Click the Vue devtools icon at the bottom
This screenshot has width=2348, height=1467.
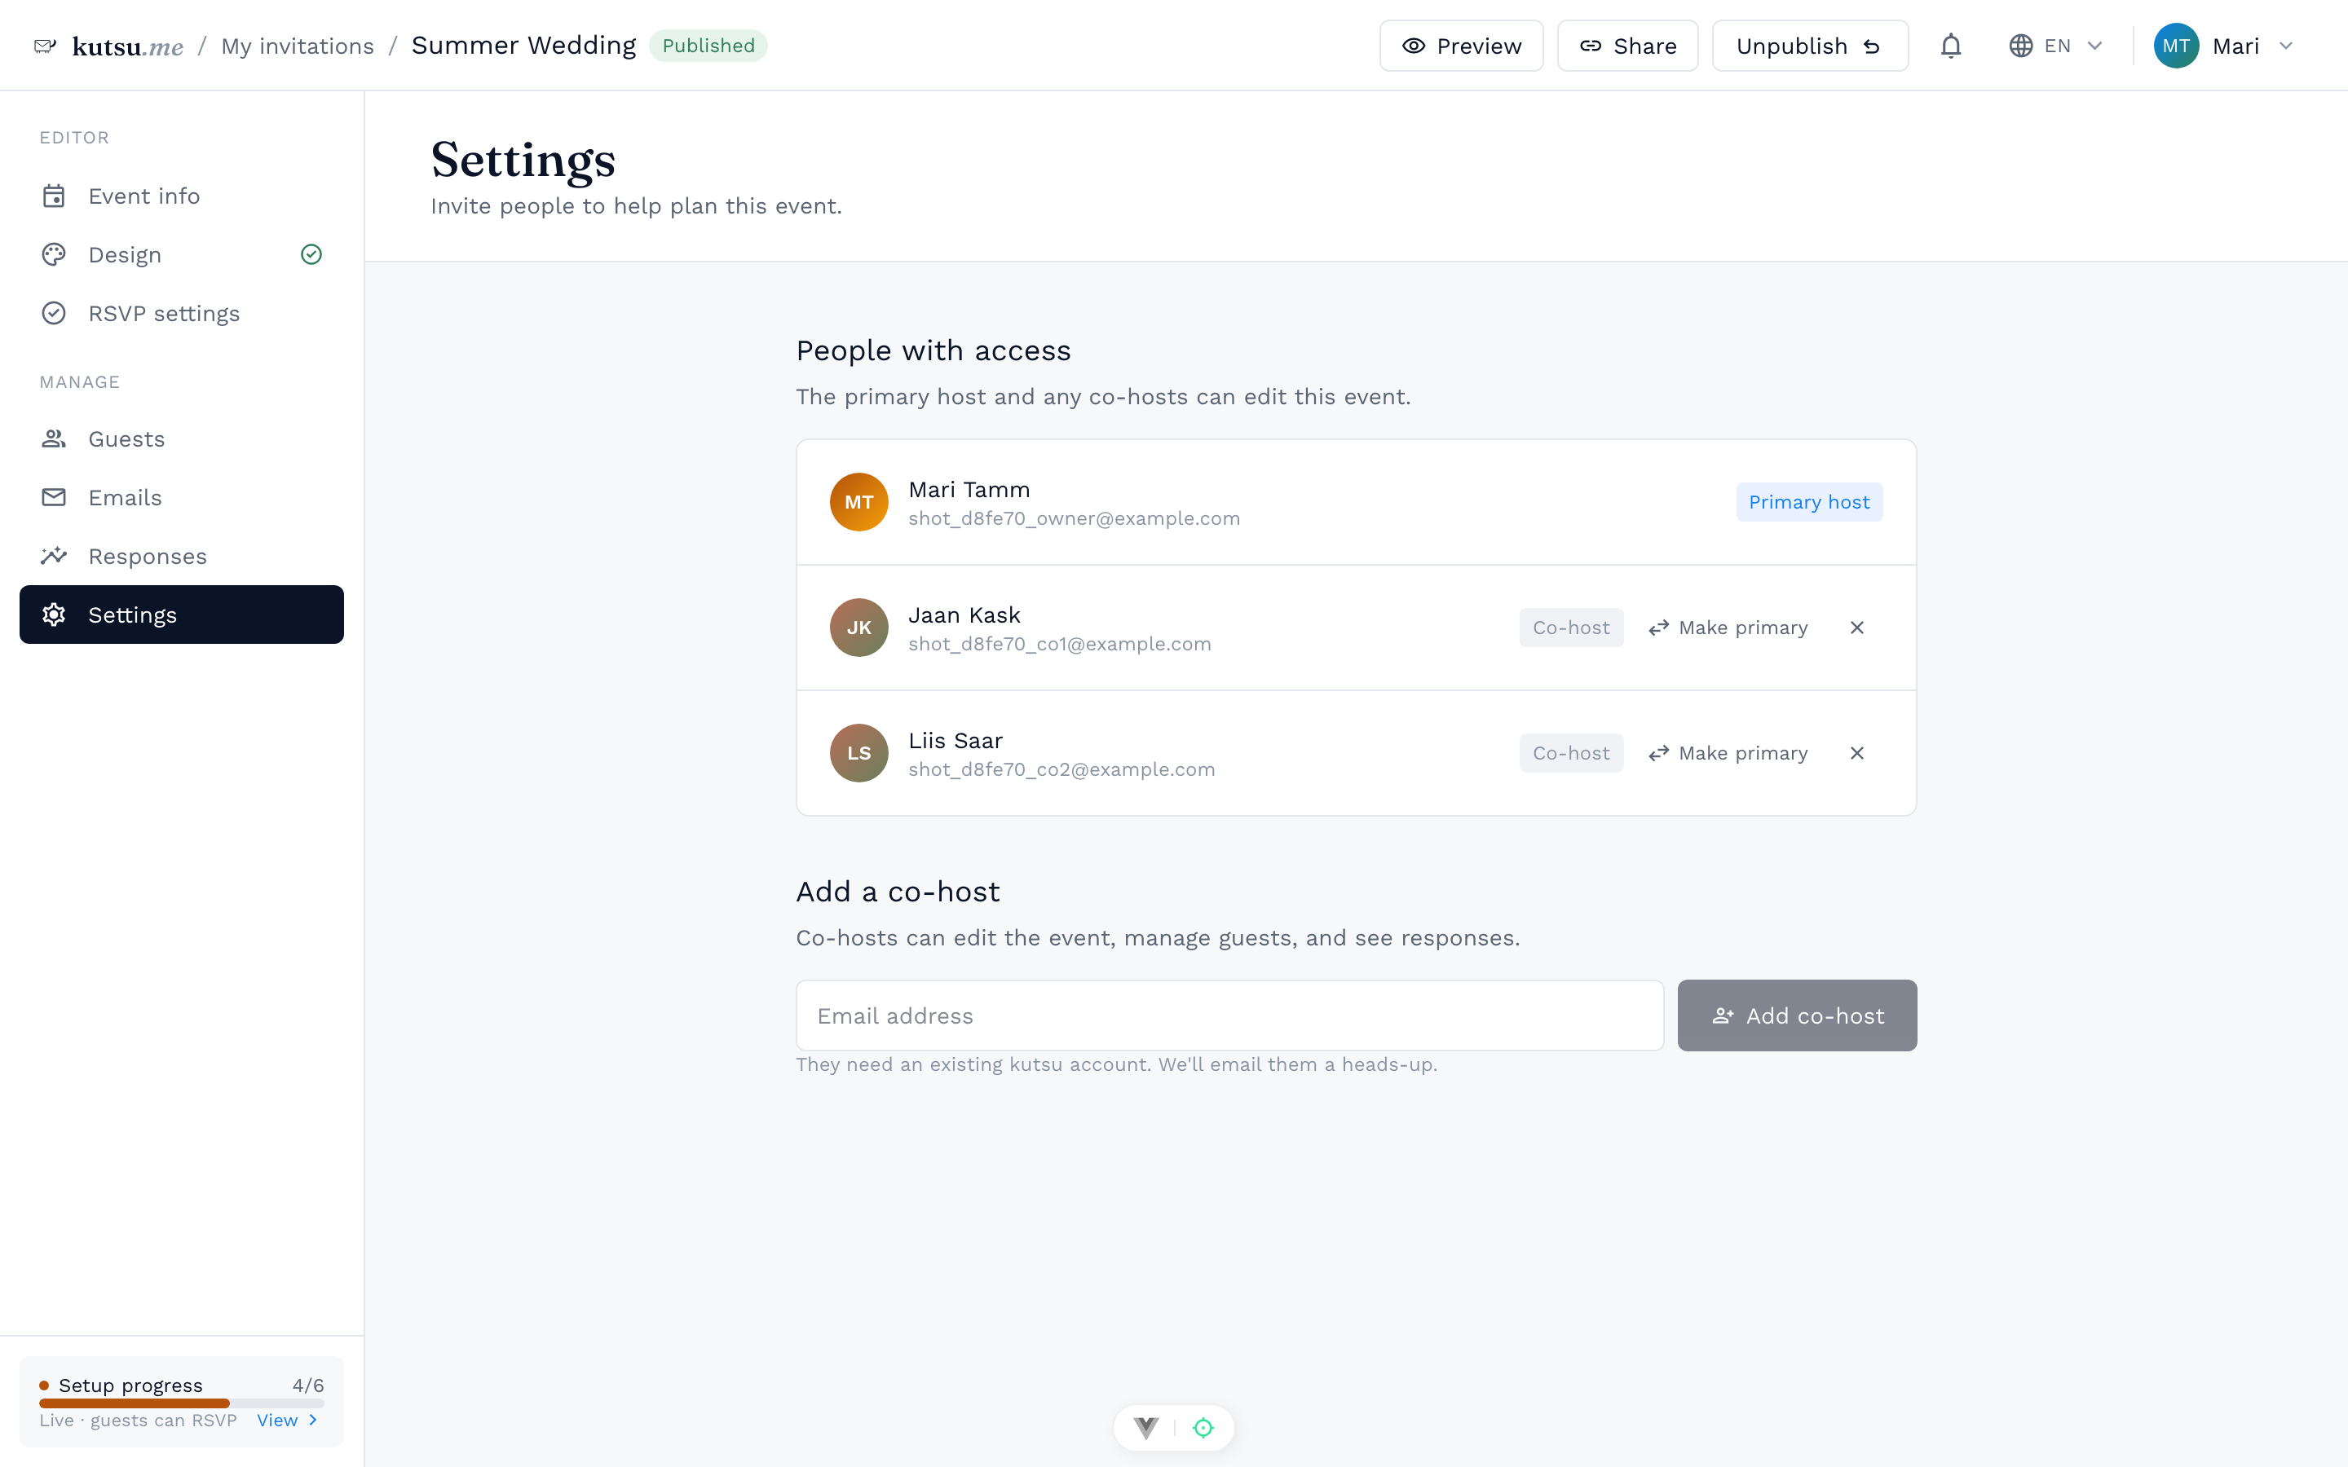point(1145,1427)
